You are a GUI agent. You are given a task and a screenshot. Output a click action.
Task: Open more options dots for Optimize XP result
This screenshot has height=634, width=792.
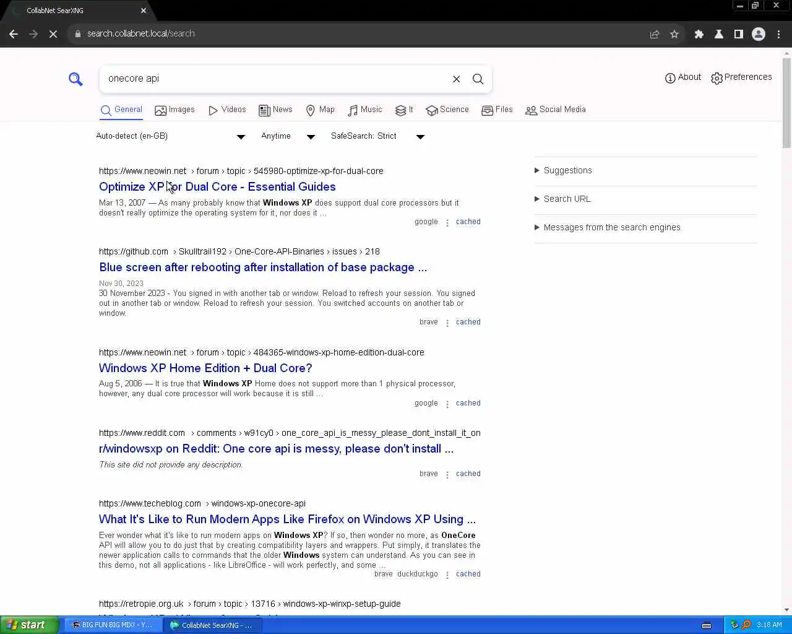[447, 223]
